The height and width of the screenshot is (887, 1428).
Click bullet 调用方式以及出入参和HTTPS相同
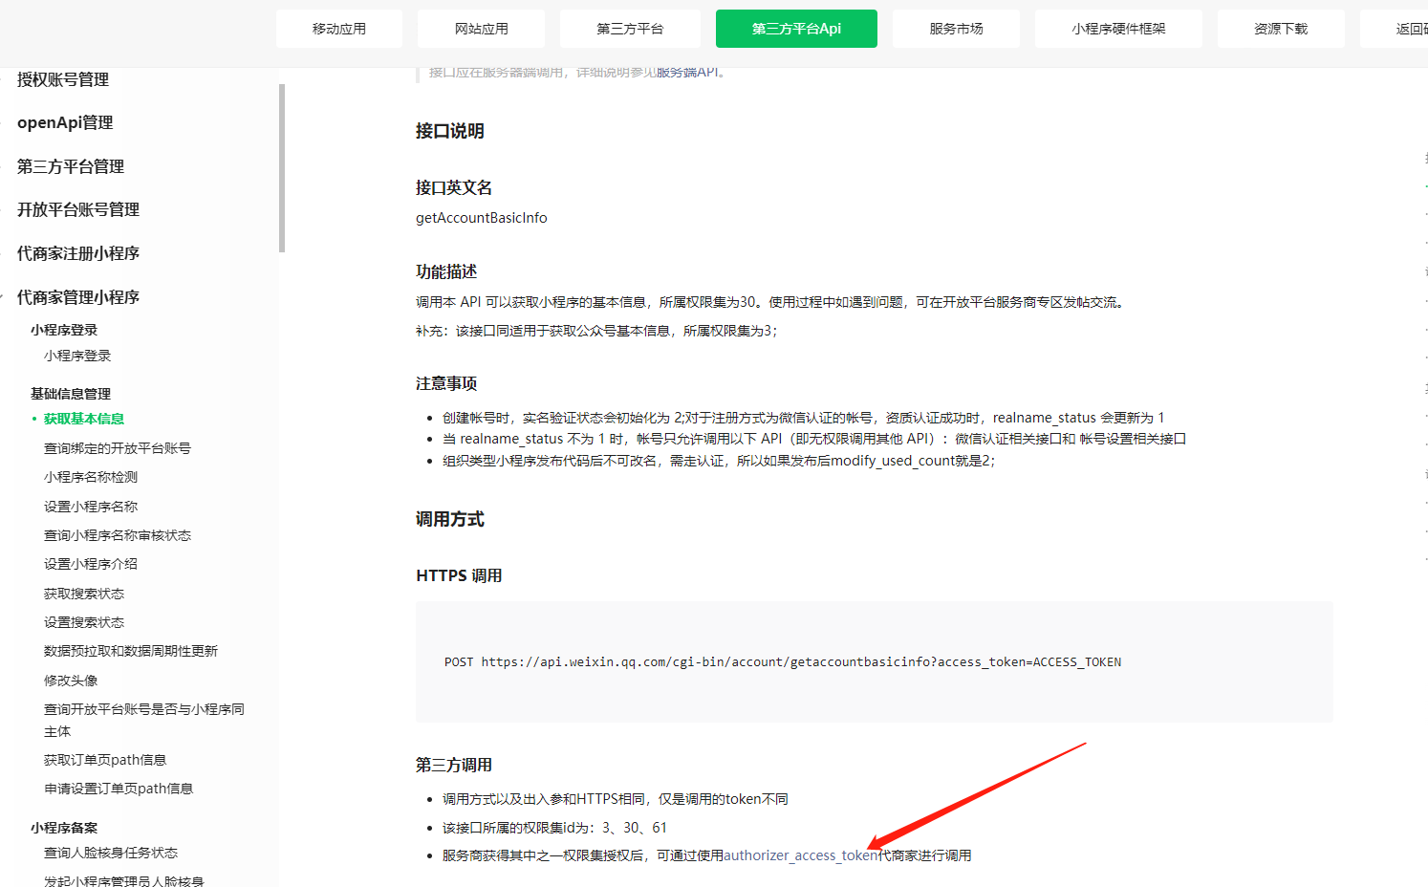point(616,799)
